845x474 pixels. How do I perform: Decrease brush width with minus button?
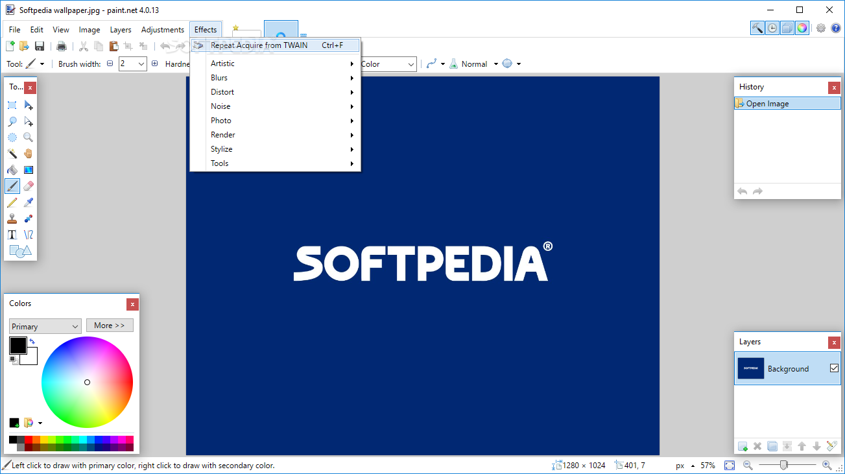[x=110, y=64]
